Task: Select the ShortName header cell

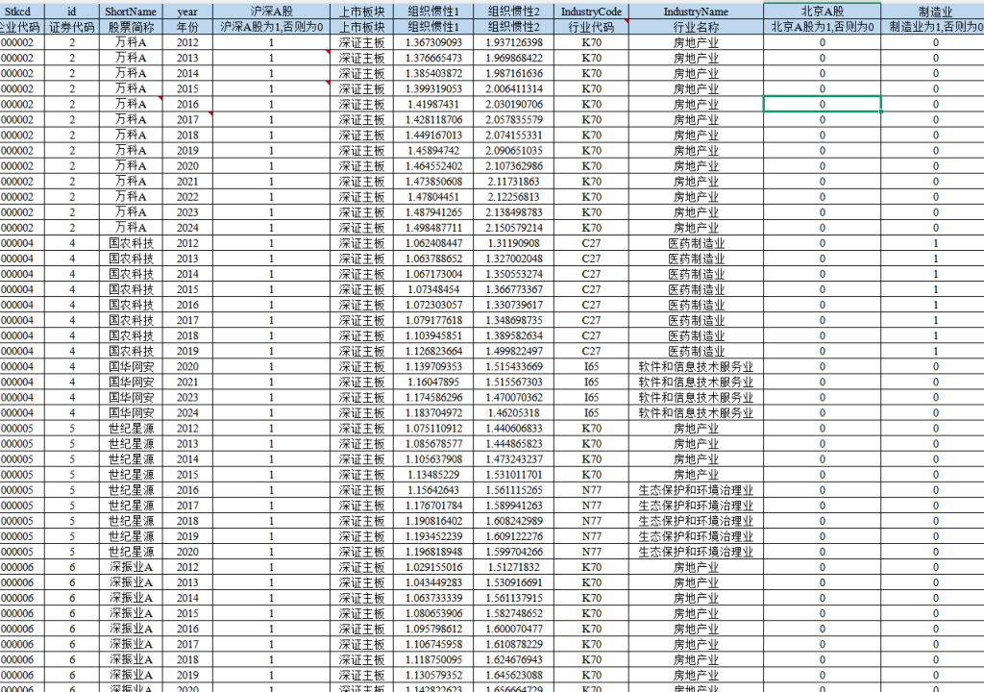Action: 130,11
